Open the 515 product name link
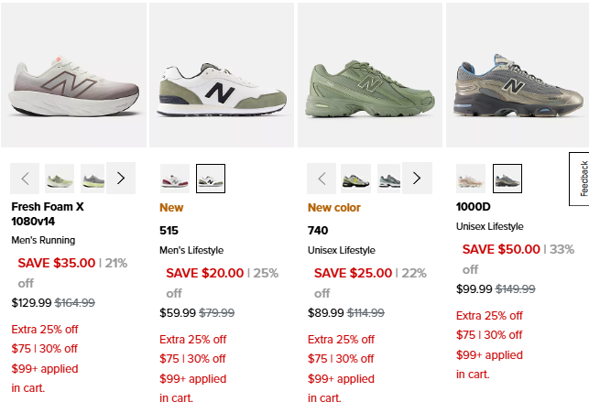The image size is (589, 413). pos(169,231)
